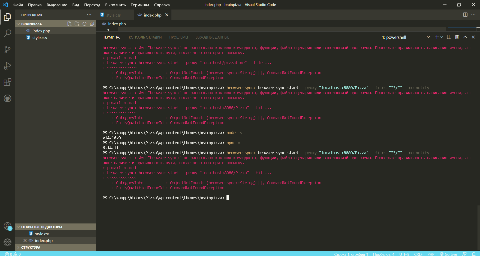Select index.php in open editors list

coord(56,240)
